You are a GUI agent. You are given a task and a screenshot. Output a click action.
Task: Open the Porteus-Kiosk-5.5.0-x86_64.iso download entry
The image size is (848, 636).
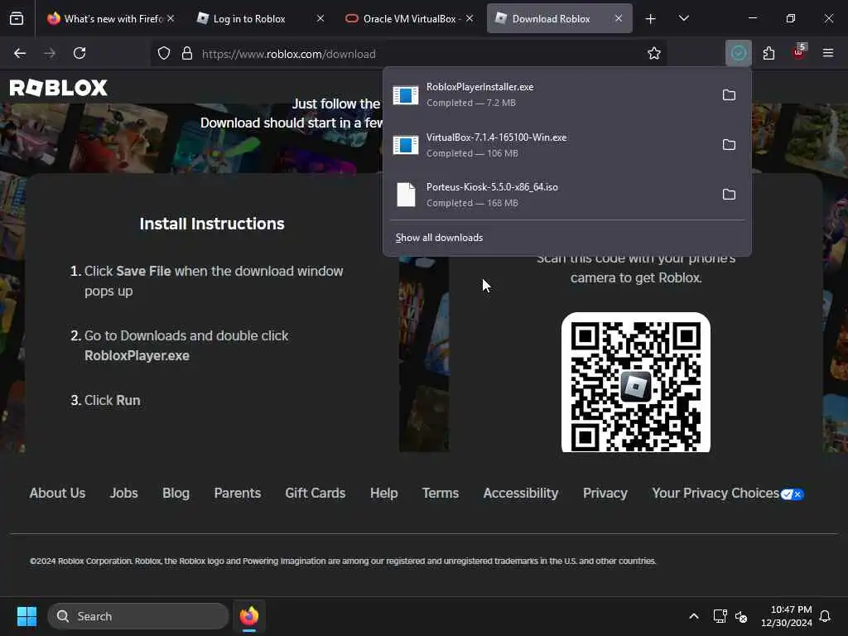(551, 194)
